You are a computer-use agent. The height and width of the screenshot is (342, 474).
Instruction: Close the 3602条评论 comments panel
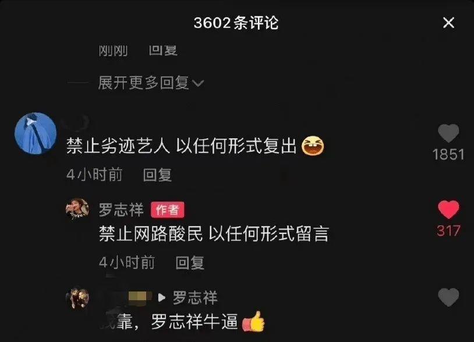click(x=448, y=23)
